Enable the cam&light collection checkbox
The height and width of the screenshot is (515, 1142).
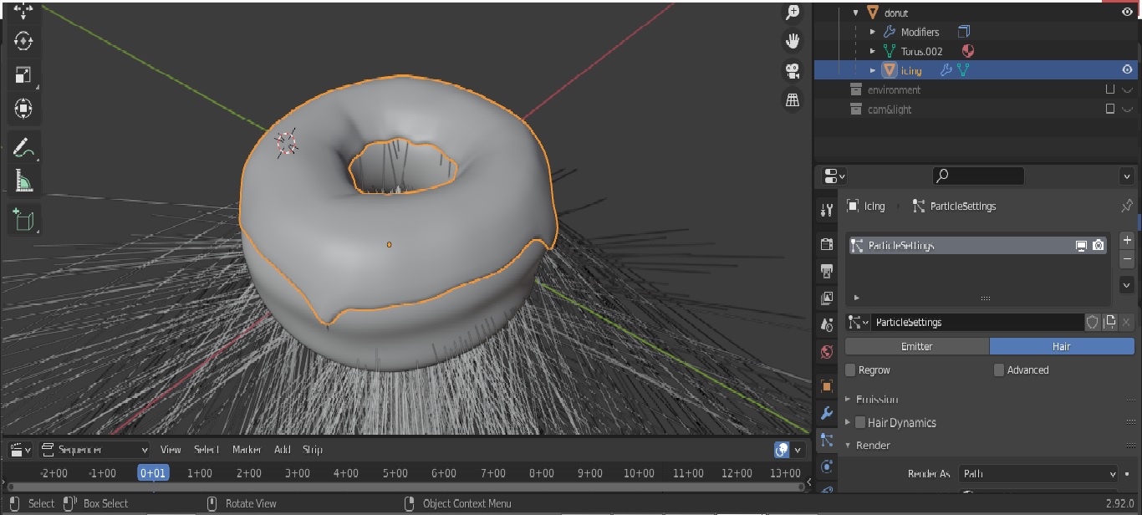click(1110, 109)
